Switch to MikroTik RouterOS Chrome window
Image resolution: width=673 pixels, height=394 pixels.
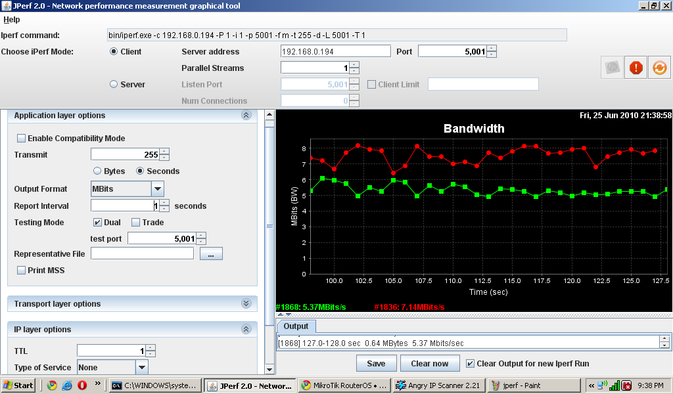tap(344, 385)
